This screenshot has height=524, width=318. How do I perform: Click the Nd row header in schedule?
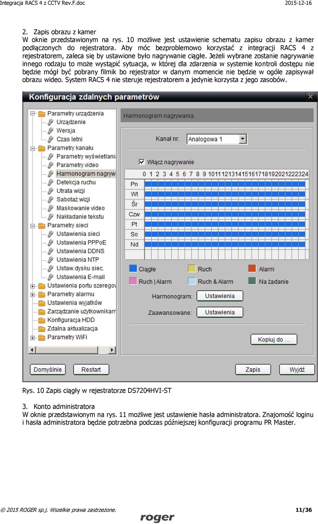134,245
